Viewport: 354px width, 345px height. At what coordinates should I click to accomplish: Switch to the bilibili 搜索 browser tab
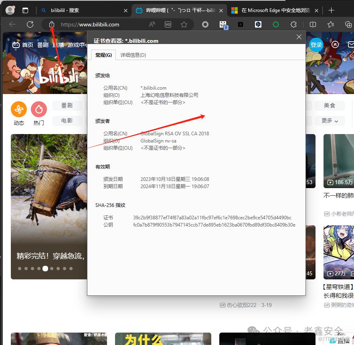click(x=84, y=10)
